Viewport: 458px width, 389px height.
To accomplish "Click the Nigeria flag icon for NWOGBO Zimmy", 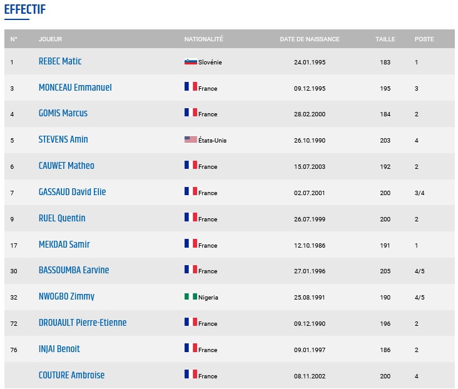I will coord(191,296).
